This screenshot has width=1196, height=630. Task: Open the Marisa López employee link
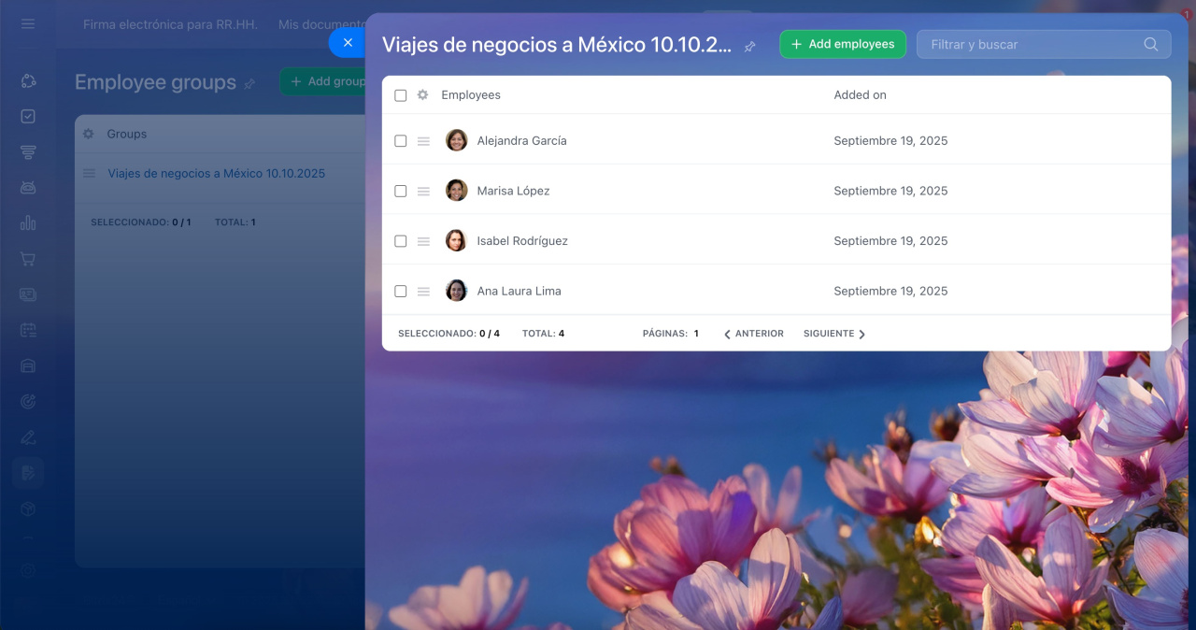[513, 192]
